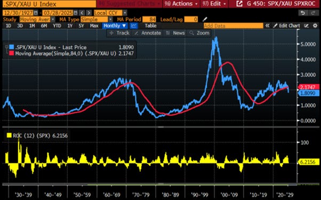Screen dimensions: 321x200
Task: Collapse panel with double chevron icon
Action: coord(267,26)
